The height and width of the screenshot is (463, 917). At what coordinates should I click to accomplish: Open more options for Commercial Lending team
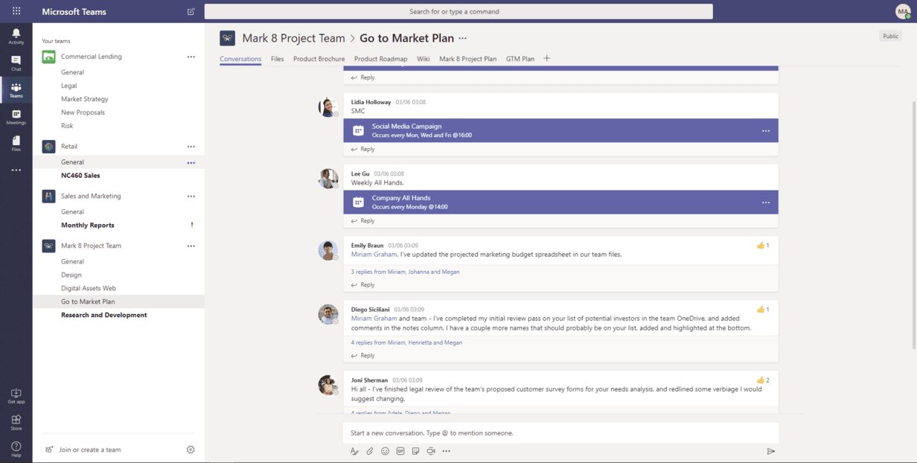191,57
